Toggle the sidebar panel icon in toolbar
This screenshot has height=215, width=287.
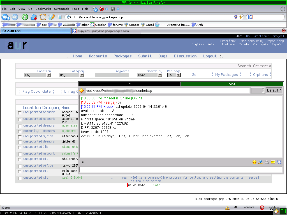coord(60,17)
